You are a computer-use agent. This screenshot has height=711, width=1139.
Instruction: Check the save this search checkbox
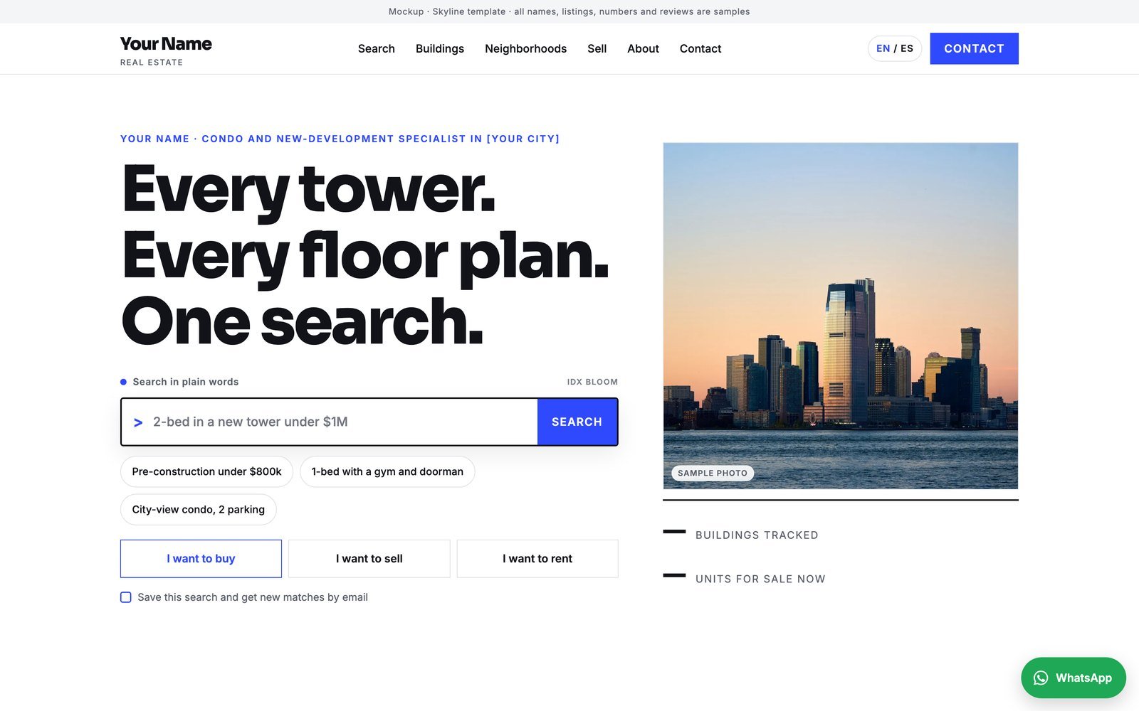[126, 597]
